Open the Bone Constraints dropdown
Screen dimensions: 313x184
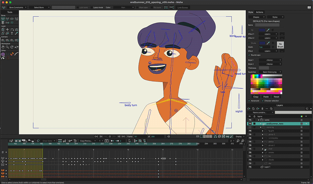[19, 7]
